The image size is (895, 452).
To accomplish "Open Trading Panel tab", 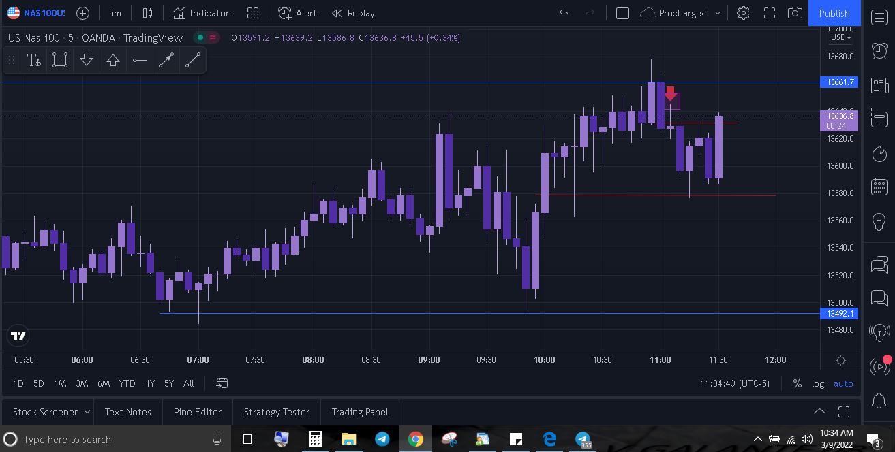I will (x=360, y=412).
